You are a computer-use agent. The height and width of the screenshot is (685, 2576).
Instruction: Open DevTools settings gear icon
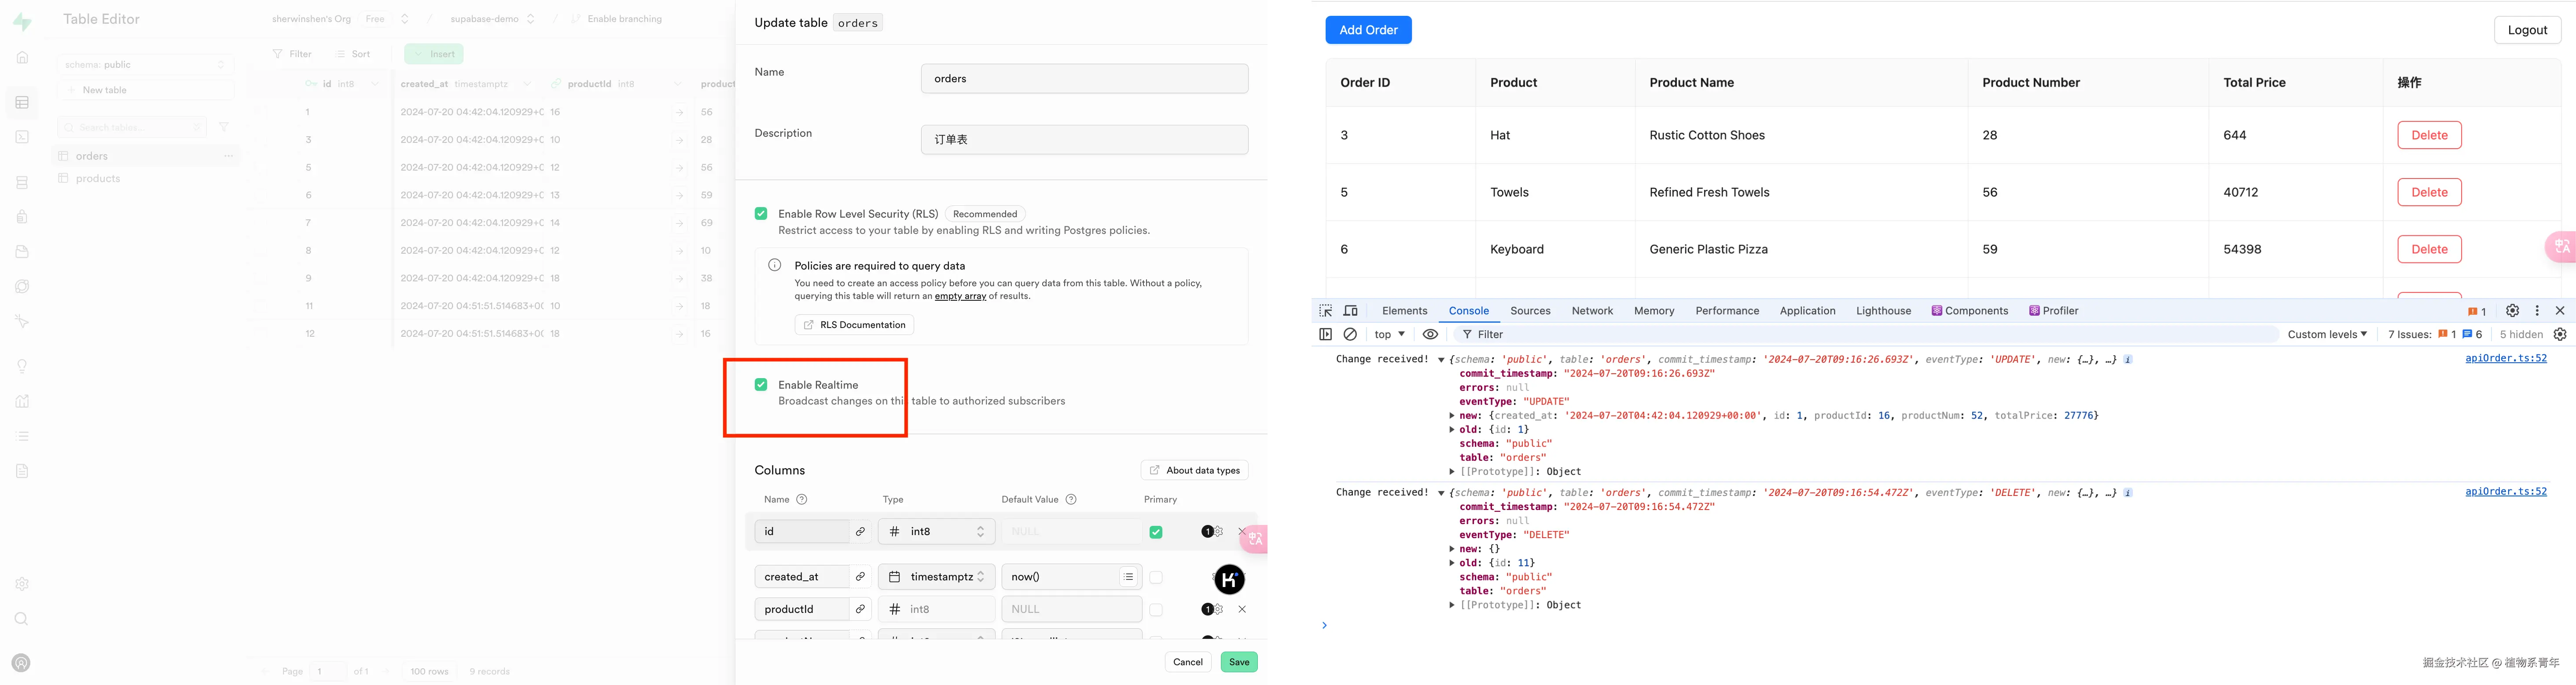pyautogui.click(x=2512, y=310)
